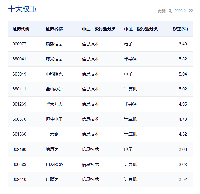The width and height of the screenshot is (200, 194).
Task: Click 电子 in the 纳思达 row
Action: (128, 149)
